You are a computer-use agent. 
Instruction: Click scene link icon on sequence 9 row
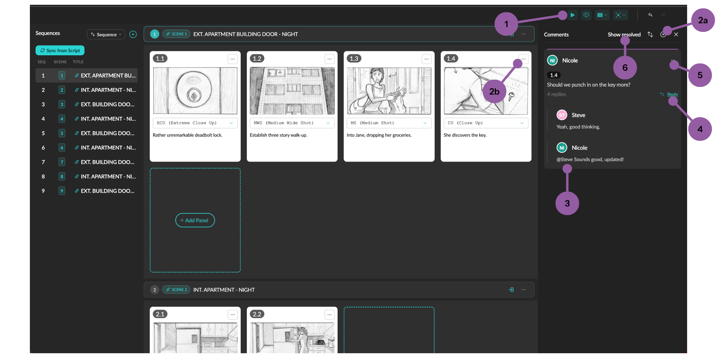pos(77,191)
